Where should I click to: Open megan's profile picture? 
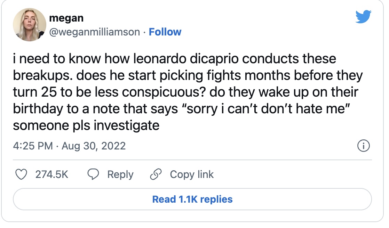30,24
